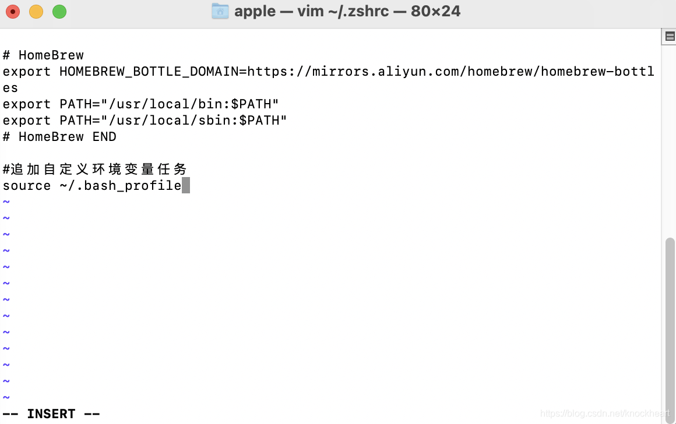Click the 'source ~/.bash_profile' line
The height and width of the screenshot is (424, 676).
(x=91, y=185)
